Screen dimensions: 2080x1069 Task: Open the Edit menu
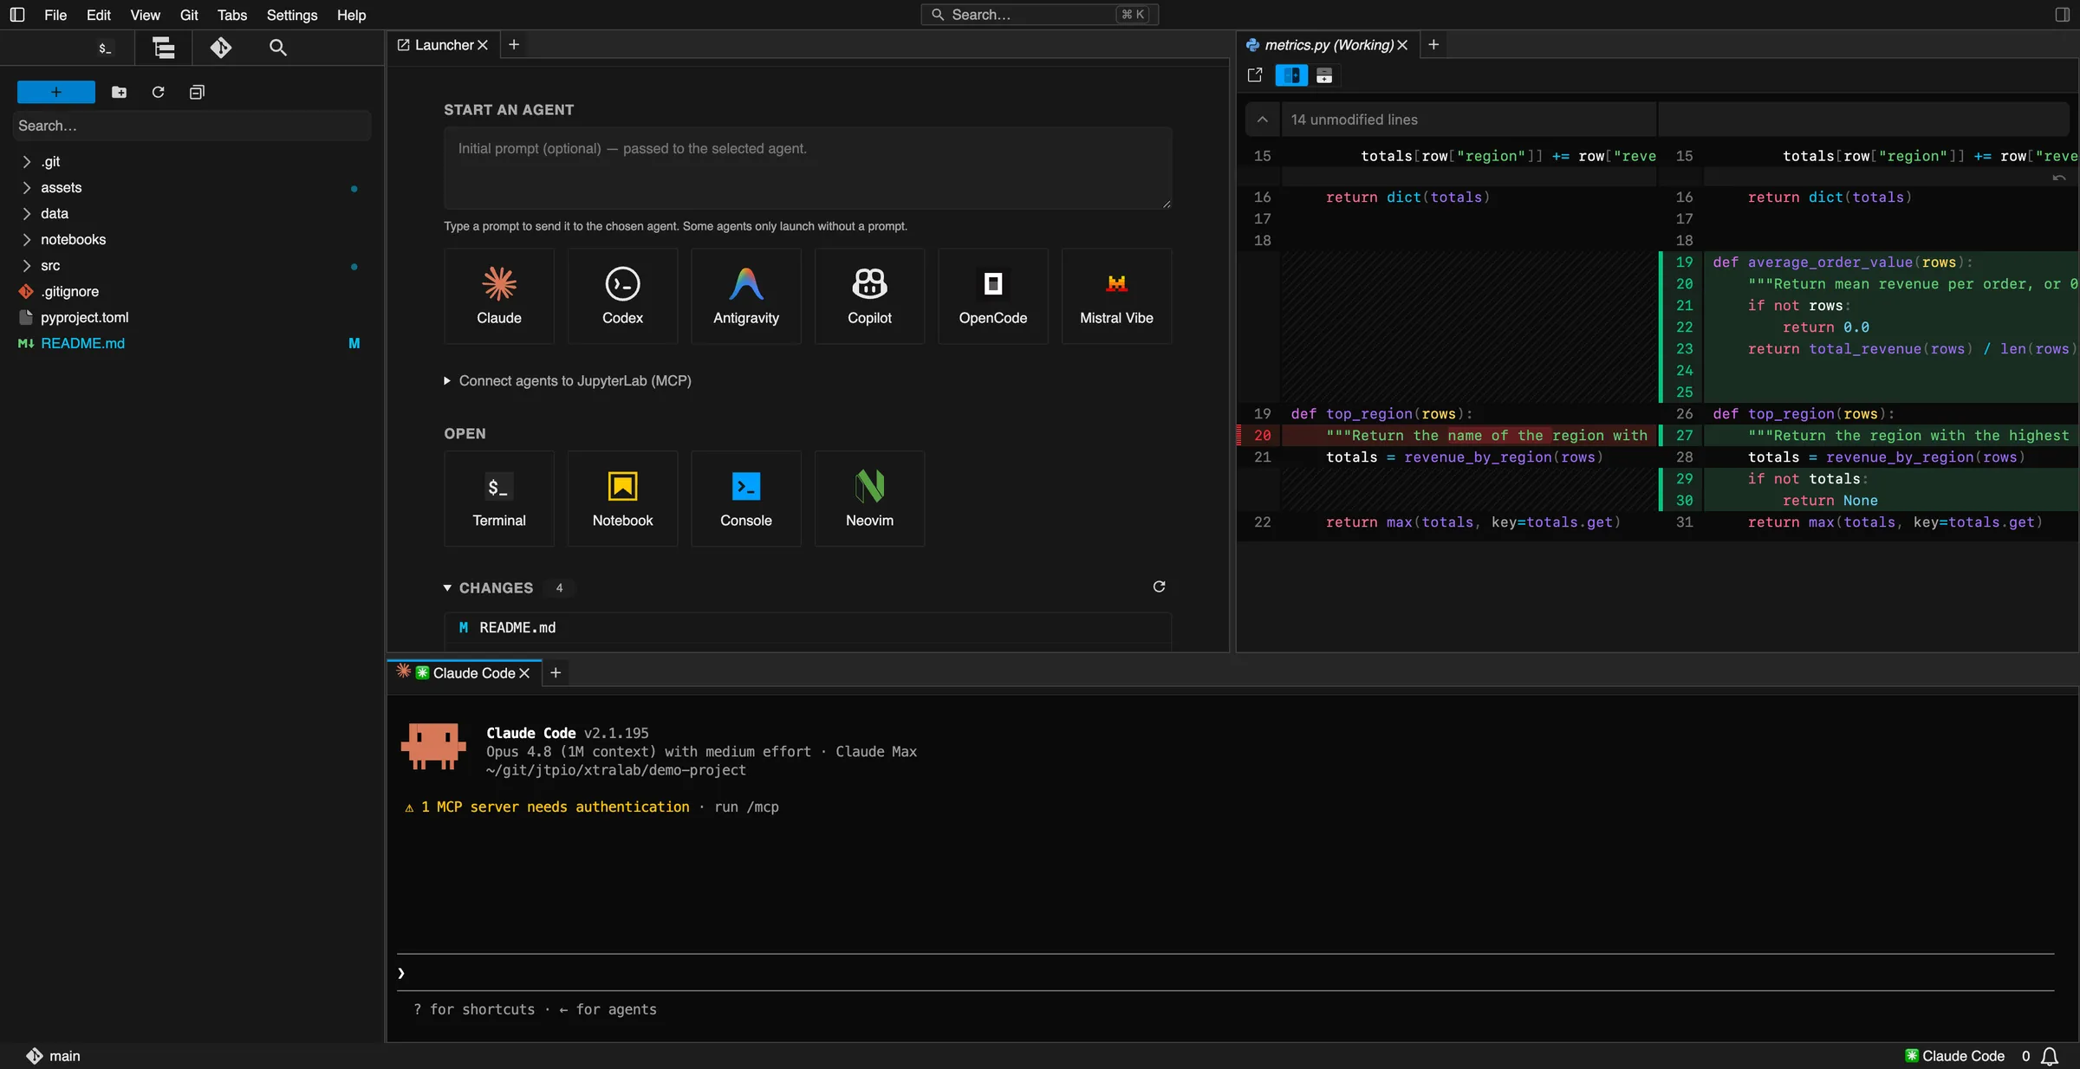[99, 15]
